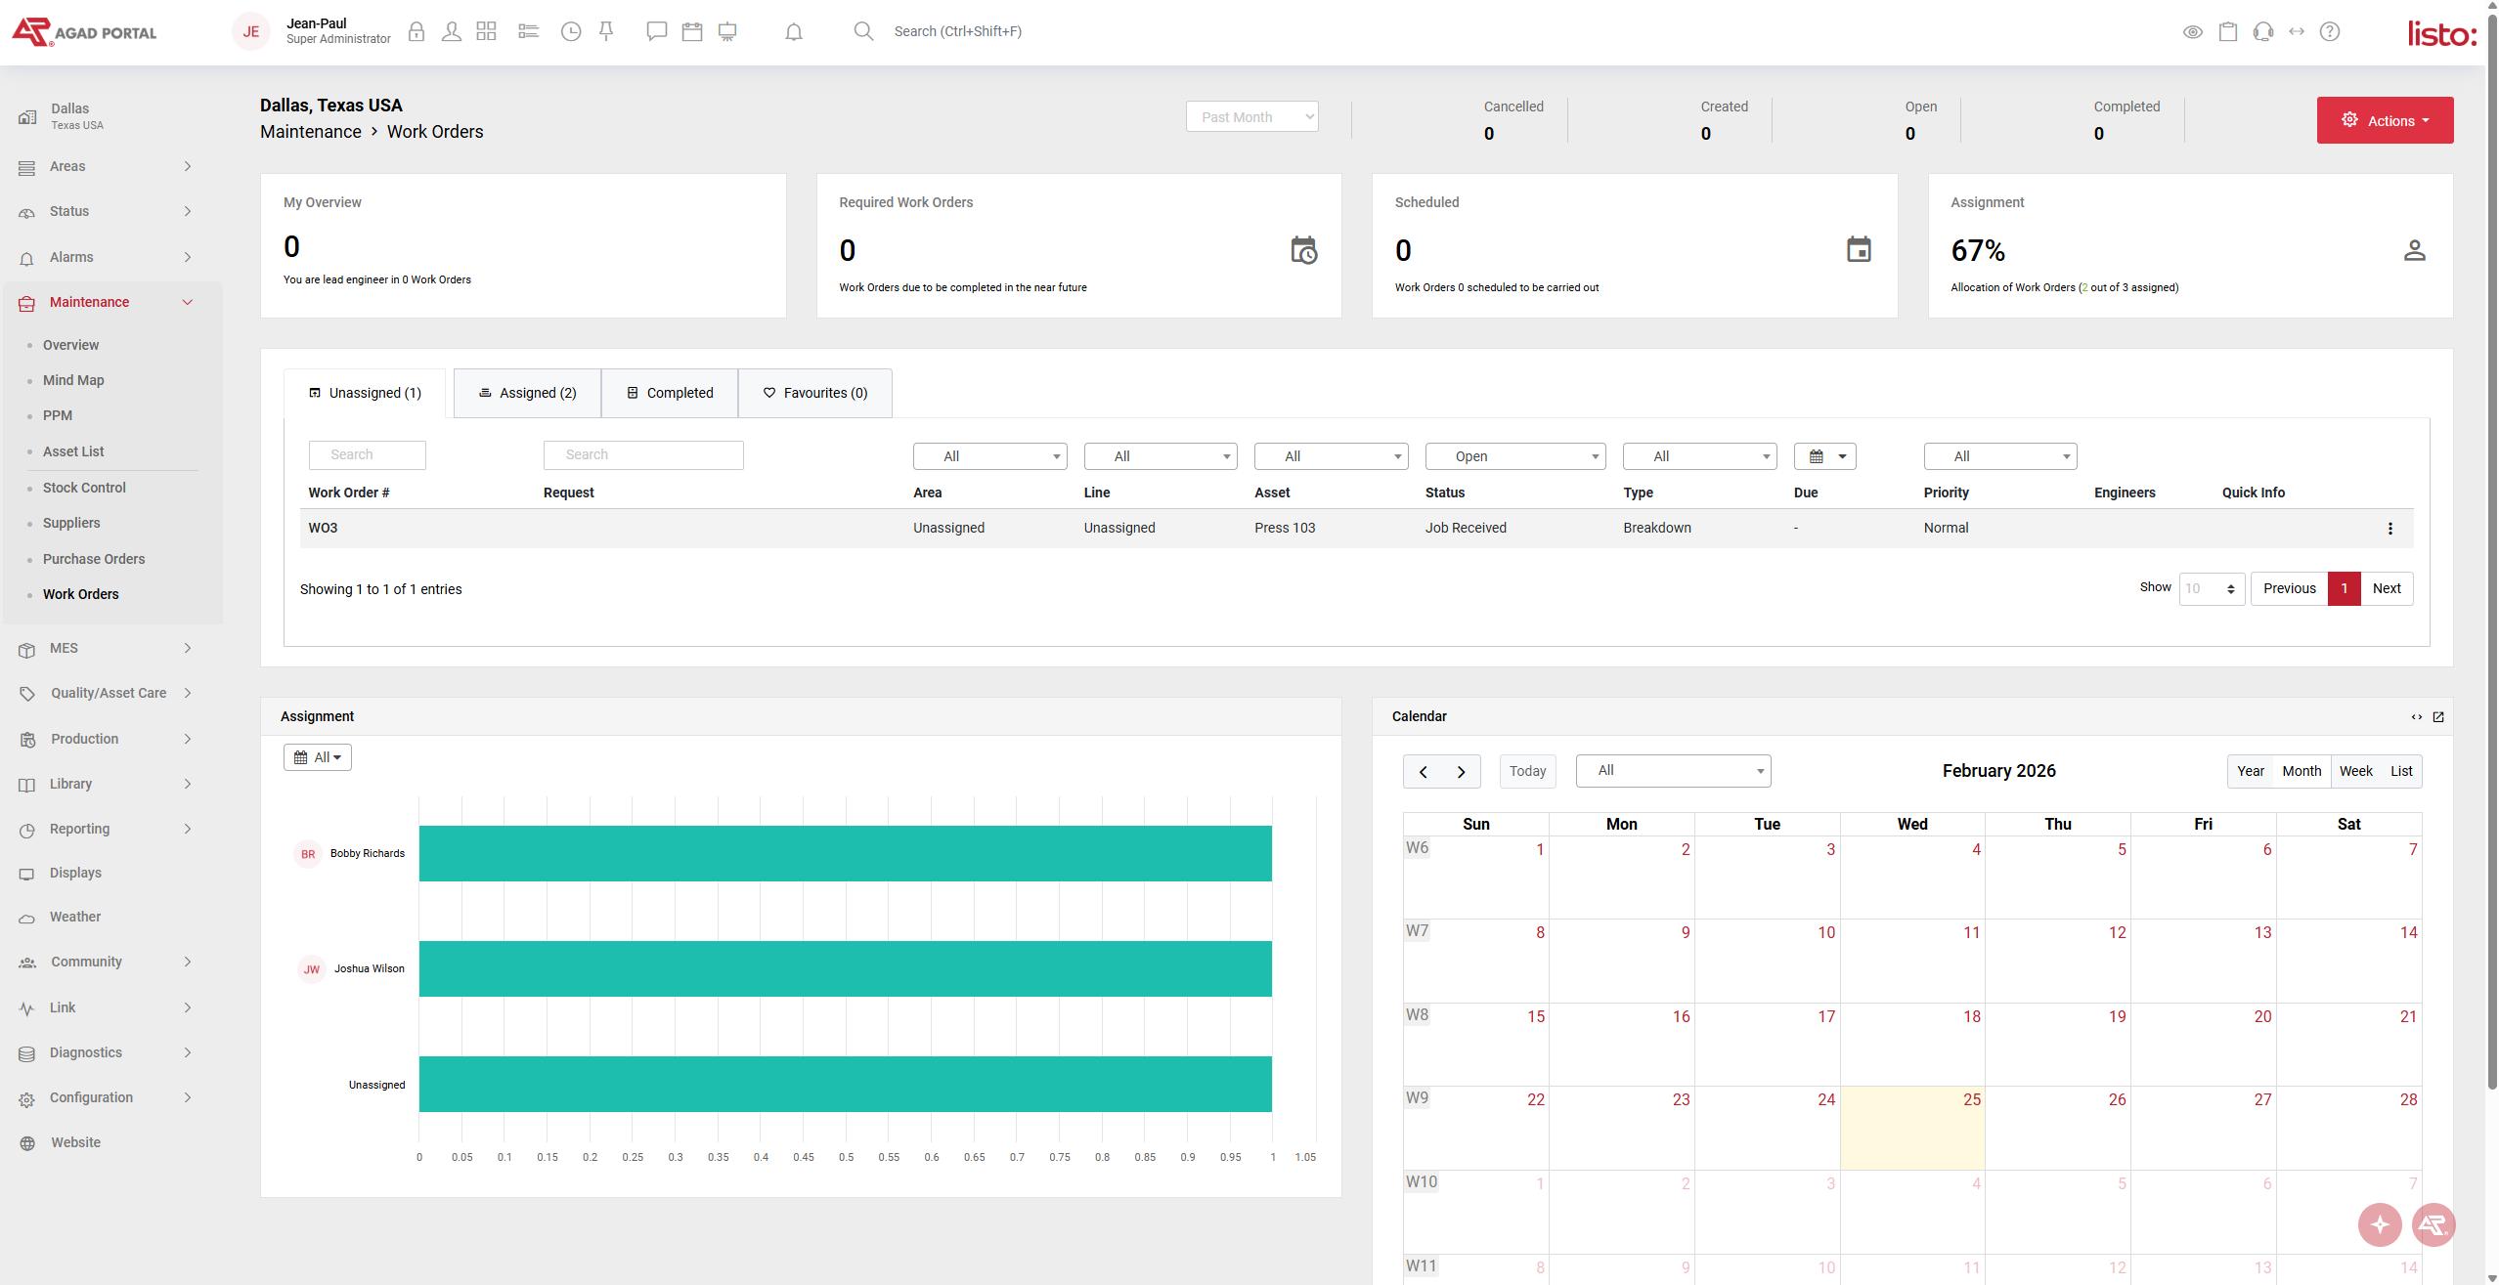Switch calendar to Week view
This screenshot has width=2499, height=1285.
[x=2355, y=771]
